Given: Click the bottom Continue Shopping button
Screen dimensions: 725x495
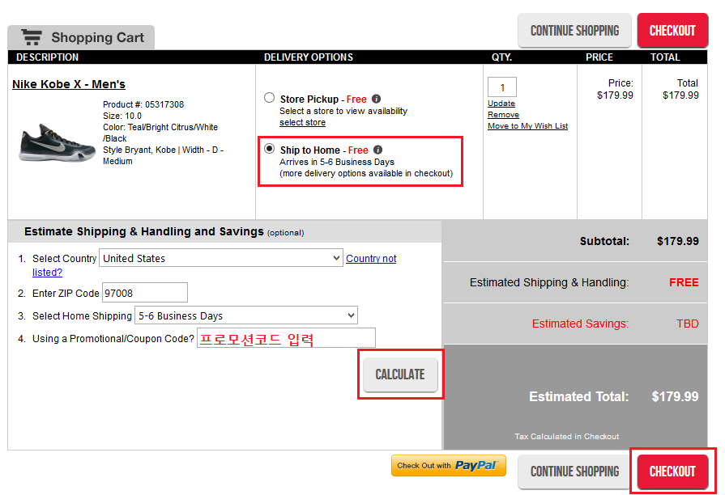Looking at the screenshot, I should click(x=574, y=472).
